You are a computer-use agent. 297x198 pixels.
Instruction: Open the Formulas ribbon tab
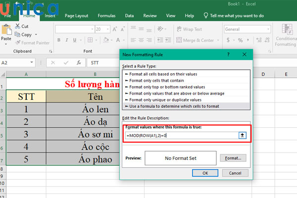(106, 15)
